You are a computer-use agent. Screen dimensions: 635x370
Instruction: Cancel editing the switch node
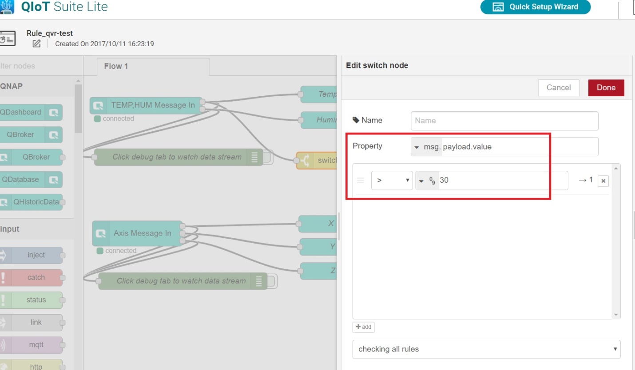click(x=559, y=87)
